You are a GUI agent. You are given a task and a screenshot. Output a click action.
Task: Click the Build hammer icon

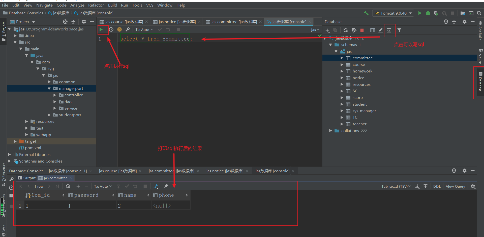click(366, 13)
